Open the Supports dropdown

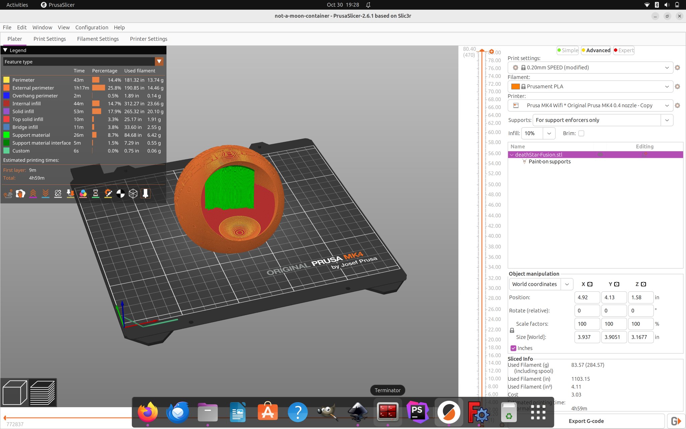click(667, 120)
